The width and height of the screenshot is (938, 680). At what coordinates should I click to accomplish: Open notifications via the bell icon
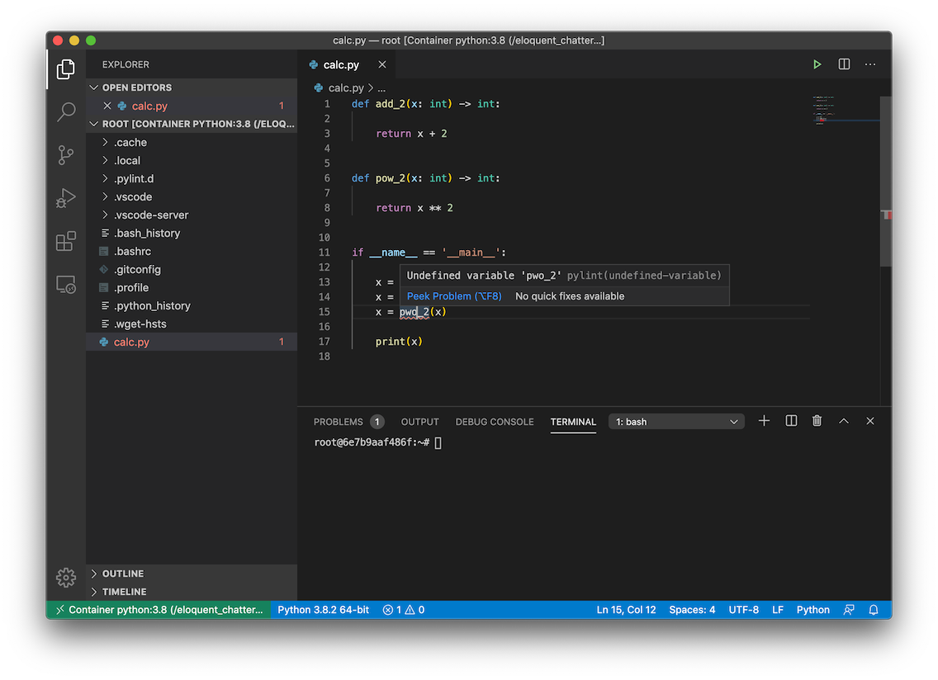(x=874, y=609)
